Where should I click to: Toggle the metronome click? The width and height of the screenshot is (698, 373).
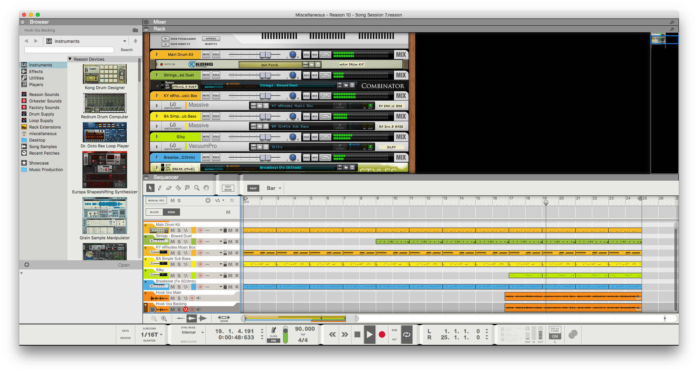click(274, 330)
